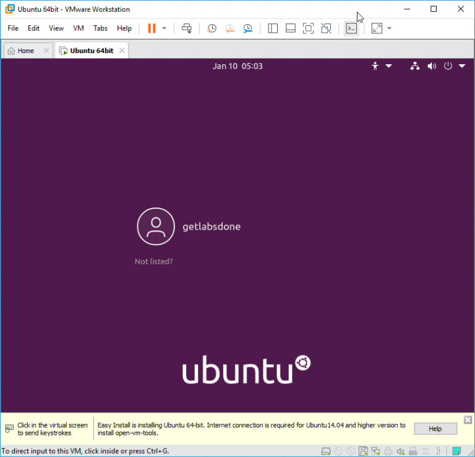475x457 pixels.
Task: Open the Tabs menu
Action: click(100, 28)
